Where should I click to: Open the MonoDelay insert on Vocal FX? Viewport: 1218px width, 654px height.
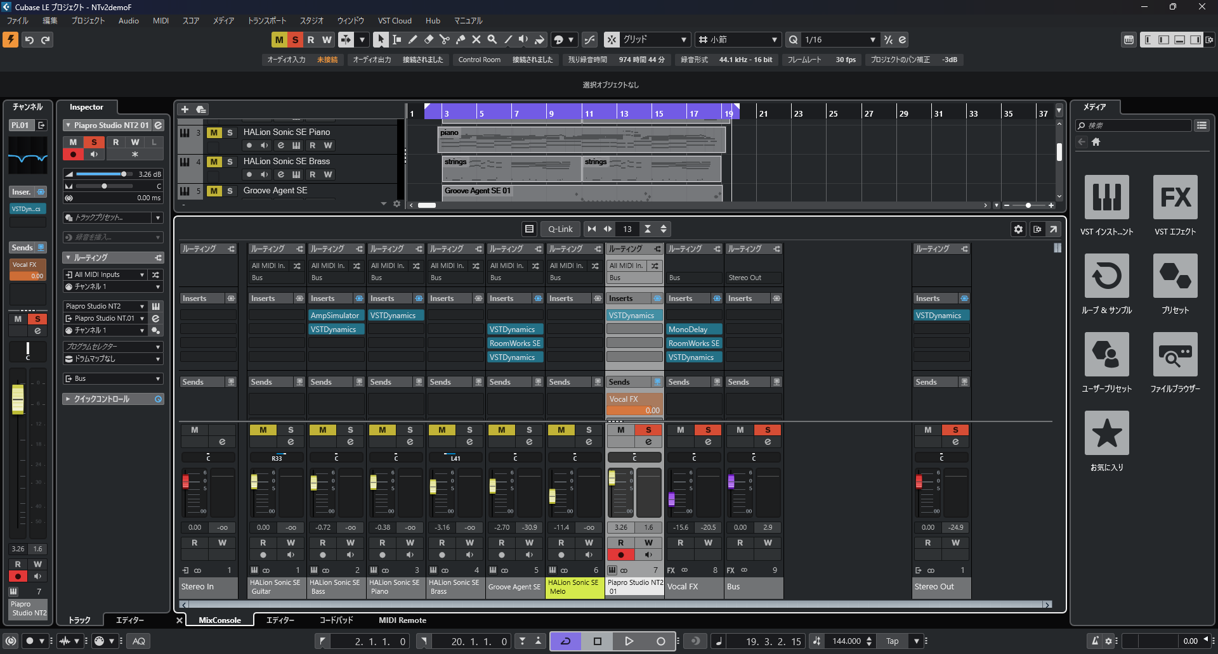[x=694, y=330]
